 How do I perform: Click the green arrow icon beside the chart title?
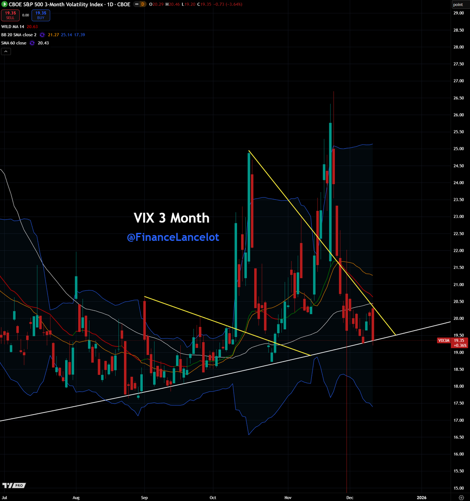click(4, 4)
